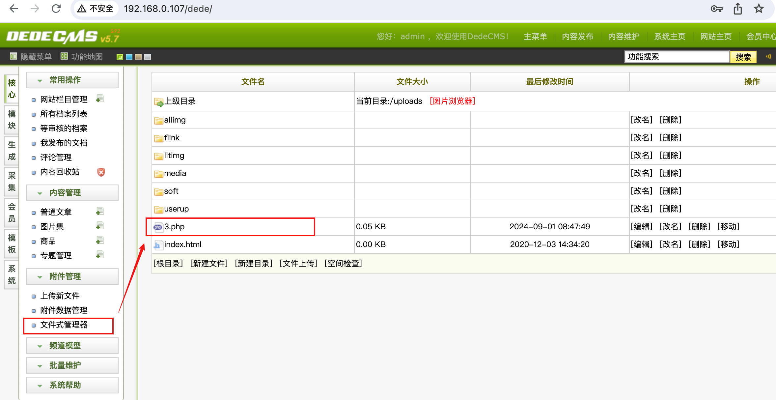Viewport: 776px width, 400px height.
Task: Click the quick-publish icon next to 普通文章
Action: [x=100, y=211]
